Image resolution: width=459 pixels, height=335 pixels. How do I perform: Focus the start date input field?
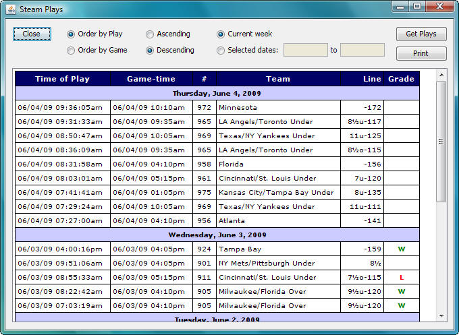coord(306,50)
